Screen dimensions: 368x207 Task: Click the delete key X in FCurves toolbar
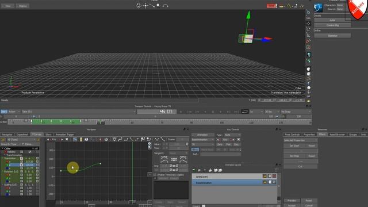tap(67, 139)
